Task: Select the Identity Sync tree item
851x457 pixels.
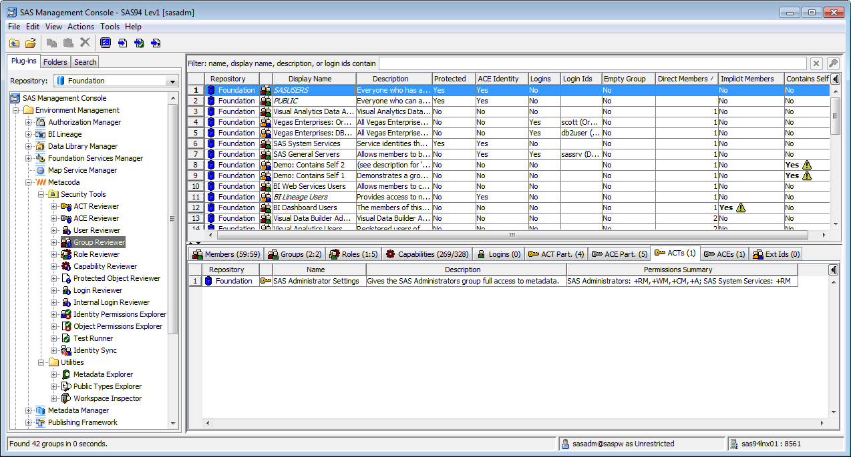Action: 95,350
